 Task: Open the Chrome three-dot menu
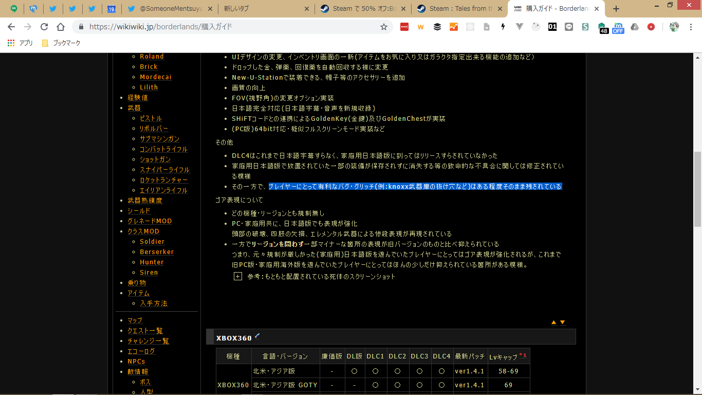click(x=691, y=27)
